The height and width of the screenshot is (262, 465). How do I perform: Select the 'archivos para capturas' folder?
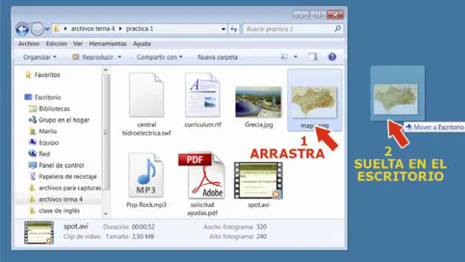pos(65,188)
